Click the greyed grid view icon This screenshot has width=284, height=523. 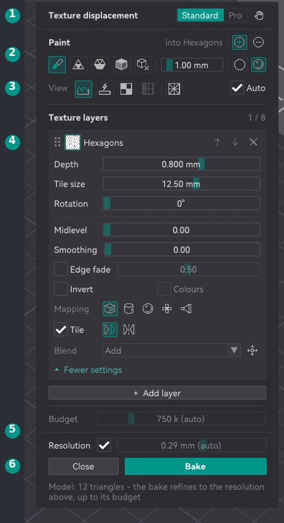(148, 89)
